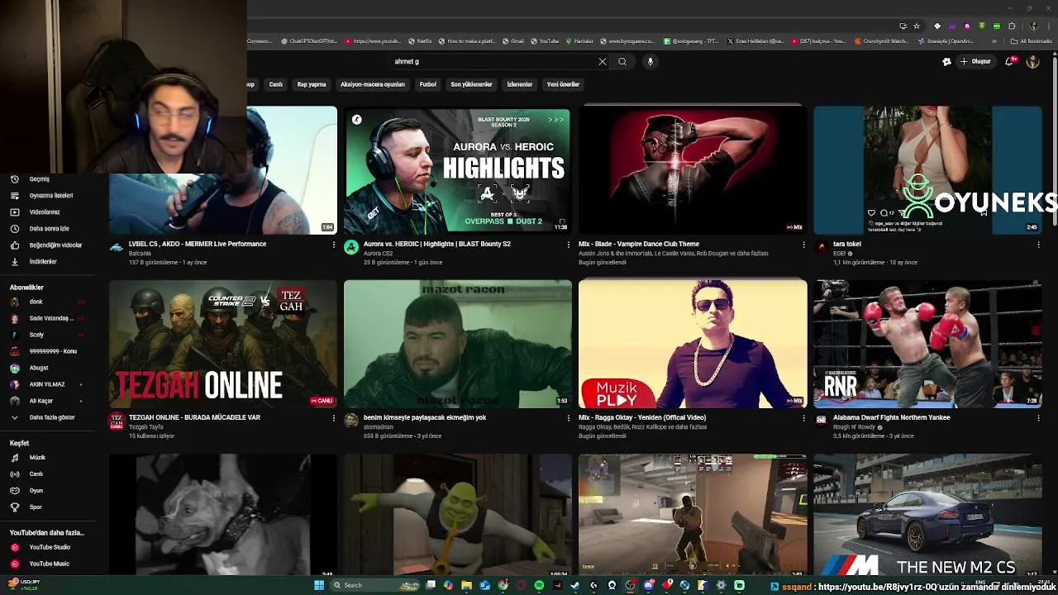Open Spor in Keşfet section
The image size is (1058, 595).
click(36, 507)
